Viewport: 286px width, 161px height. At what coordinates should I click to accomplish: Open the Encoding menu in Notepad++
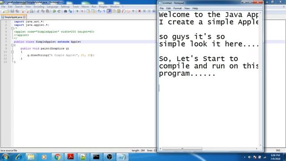click(39, 7)
